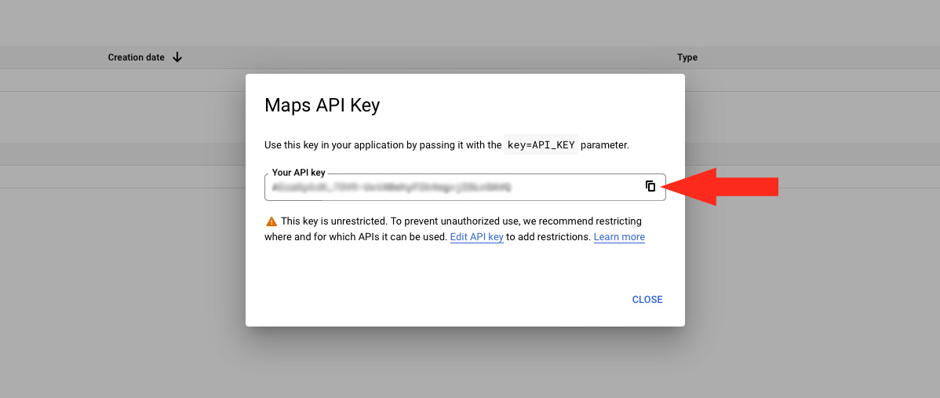Screen dimensions: 940x398
Task: Select the blurred API key text
Action: 392,187
